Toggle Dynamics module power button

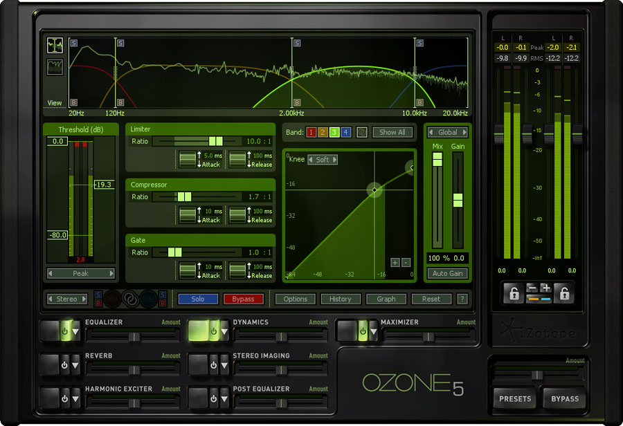[x=213, y=331]
